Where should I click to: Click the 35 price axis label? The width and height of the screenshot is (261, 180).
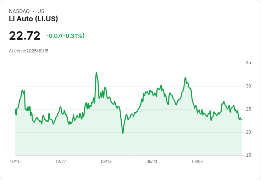(249, 63)
